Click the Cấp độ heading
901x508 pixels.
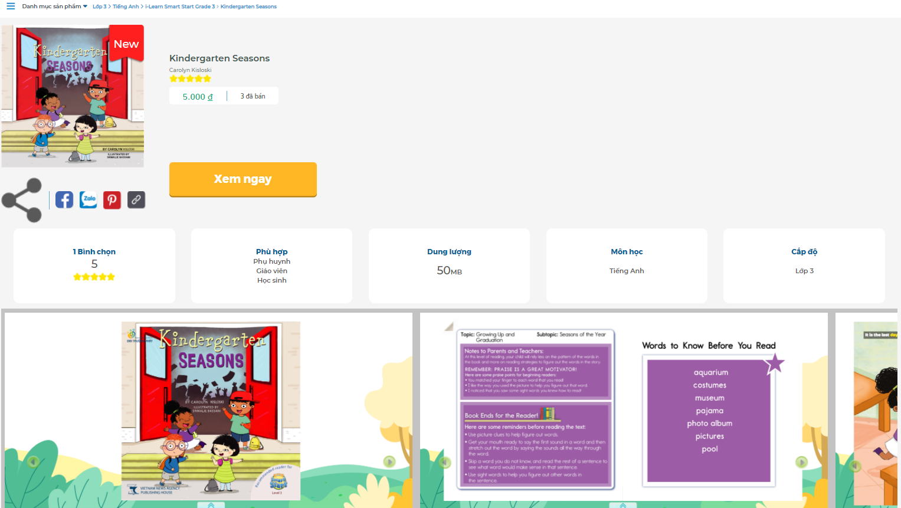tap(805, 252)
